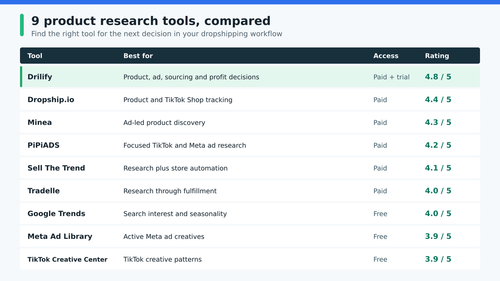This screenshot has width=500, height=281.
Task: Select the PiPiADS tool name
Action: (x=43, y=145)
